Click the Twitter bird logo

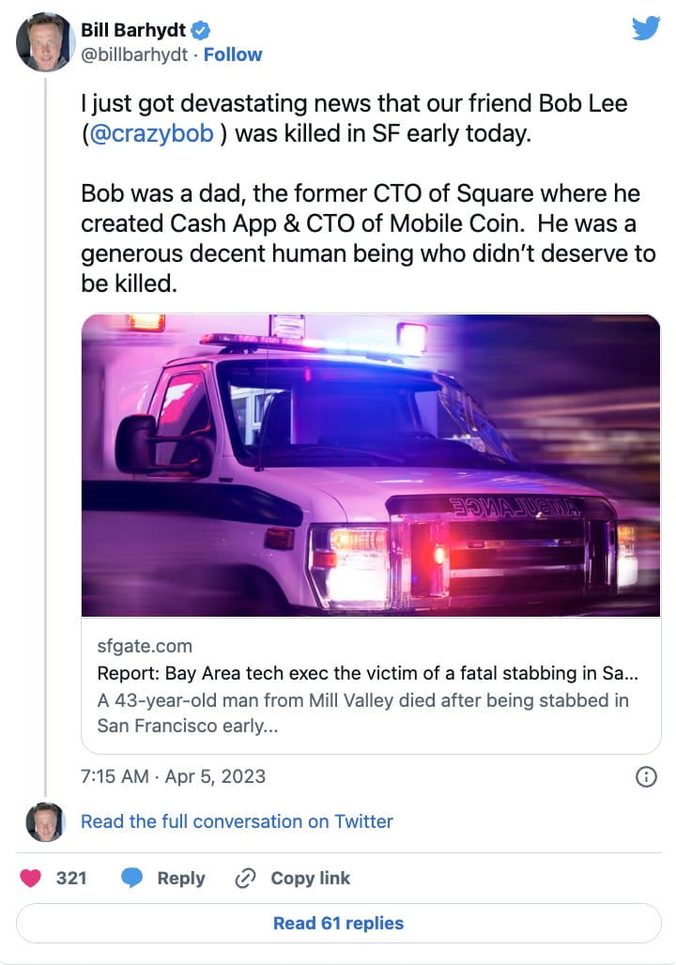(x=645, y=28)
